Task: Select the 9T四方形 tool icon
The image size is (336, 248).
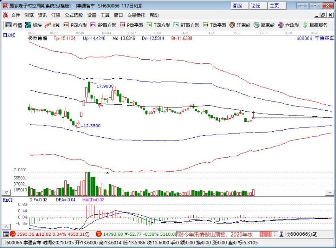Action: pos(176,25)
